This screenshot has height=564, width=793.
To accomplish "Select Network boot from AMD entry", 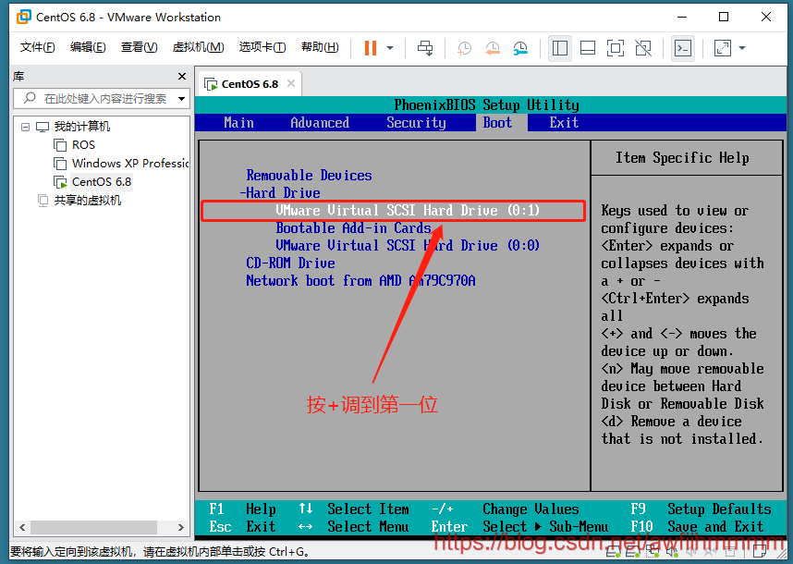I will (x=360, y=281).
